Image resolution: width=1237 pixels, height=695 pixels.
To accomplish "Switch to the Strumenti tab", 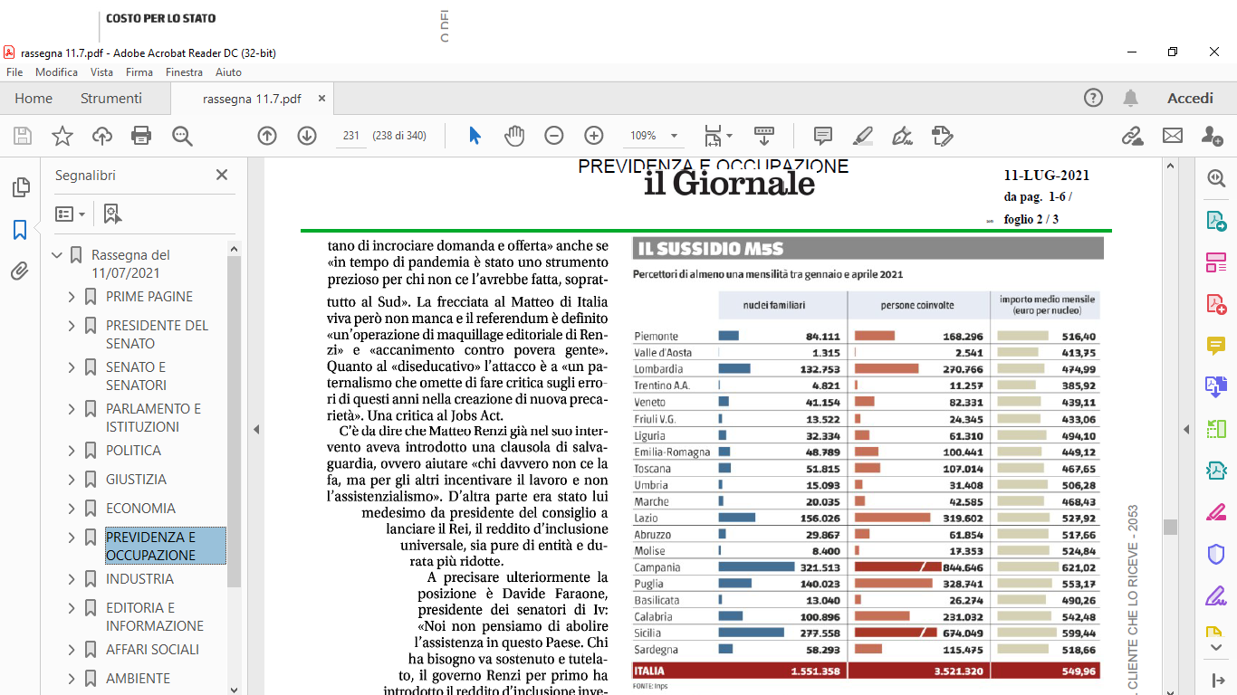I will [110, 99].
